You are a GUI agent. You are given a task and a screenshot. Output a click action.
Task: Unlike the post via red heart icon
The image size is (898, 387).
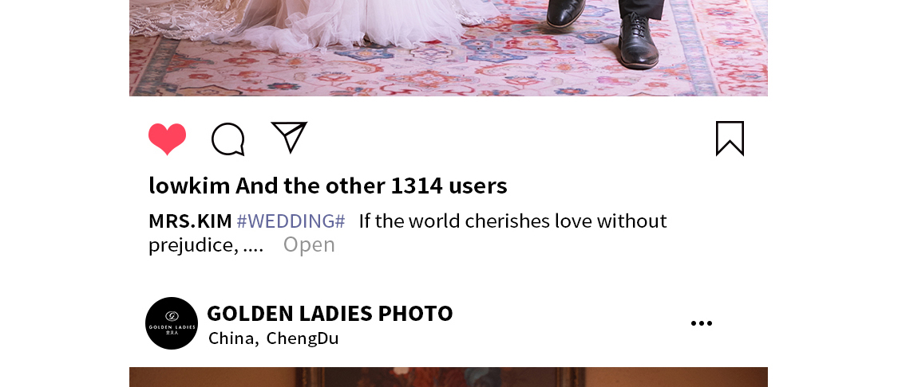coord(168,139)
